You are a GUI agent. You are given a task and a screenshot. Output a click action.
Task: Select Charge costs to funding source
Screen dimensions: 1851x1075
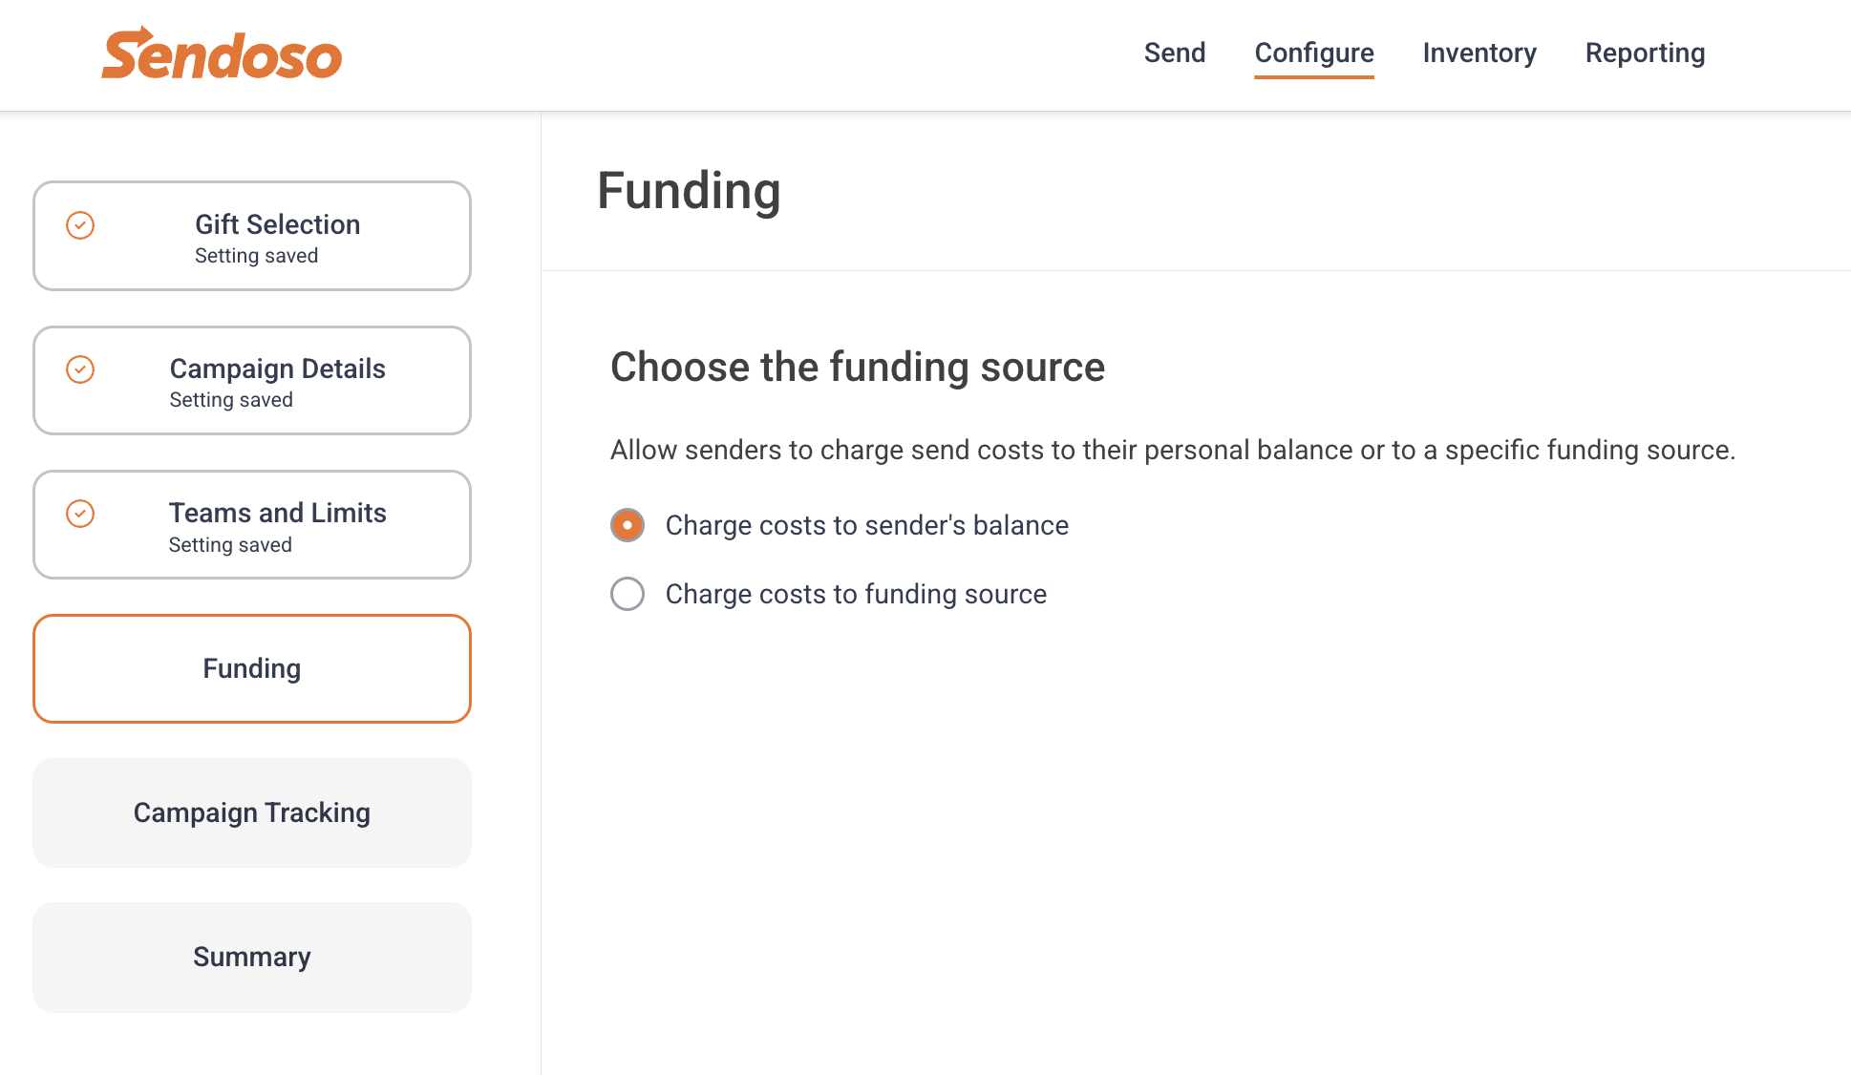click(628, 594)
